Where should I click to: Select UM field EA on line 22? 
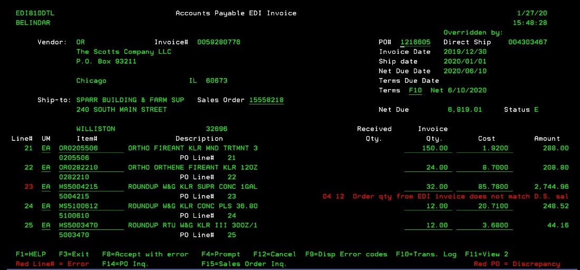coord(46,168)
